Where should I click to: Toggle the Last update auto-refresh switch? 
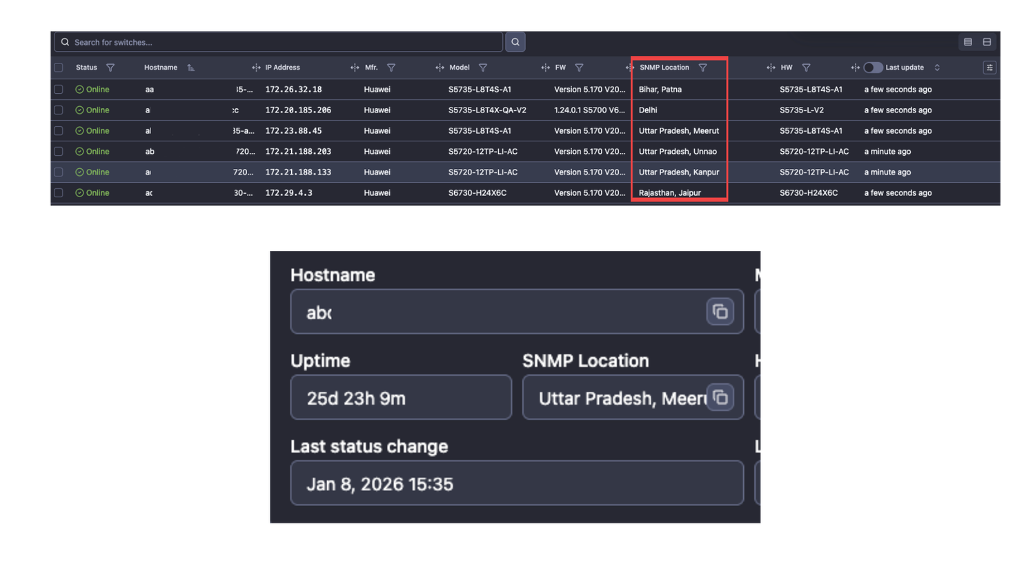(x=873, y=68)
